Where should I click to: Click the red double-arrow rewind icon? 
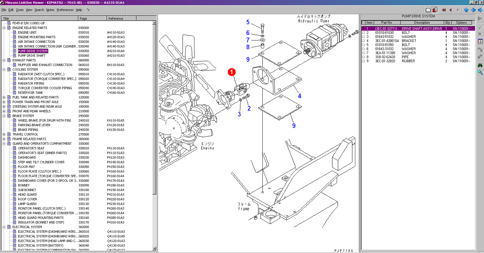pos(444,10)
